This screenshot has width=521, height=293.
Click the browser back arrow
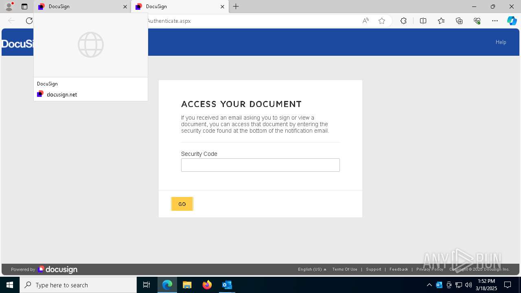11,21
